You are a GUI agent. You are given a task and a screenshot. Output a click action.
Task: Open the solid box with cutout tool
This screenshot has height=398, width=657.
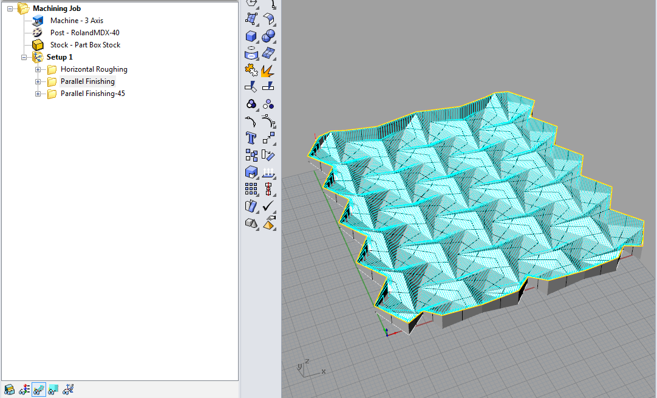tap(251, 172)
